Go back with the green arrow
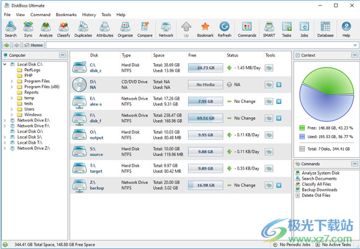 point(7,45)
